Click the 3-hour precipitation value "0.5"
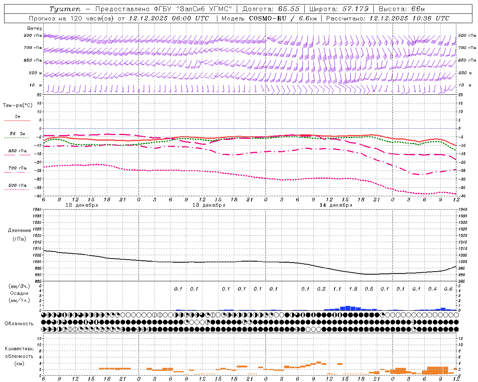The image size is (478, 382). (369, 289)
